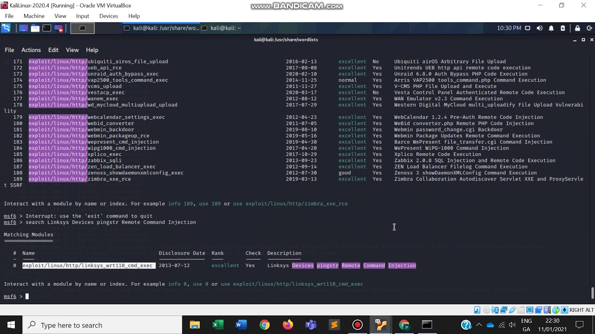Open the terminal Help menu

pos(92,50)
